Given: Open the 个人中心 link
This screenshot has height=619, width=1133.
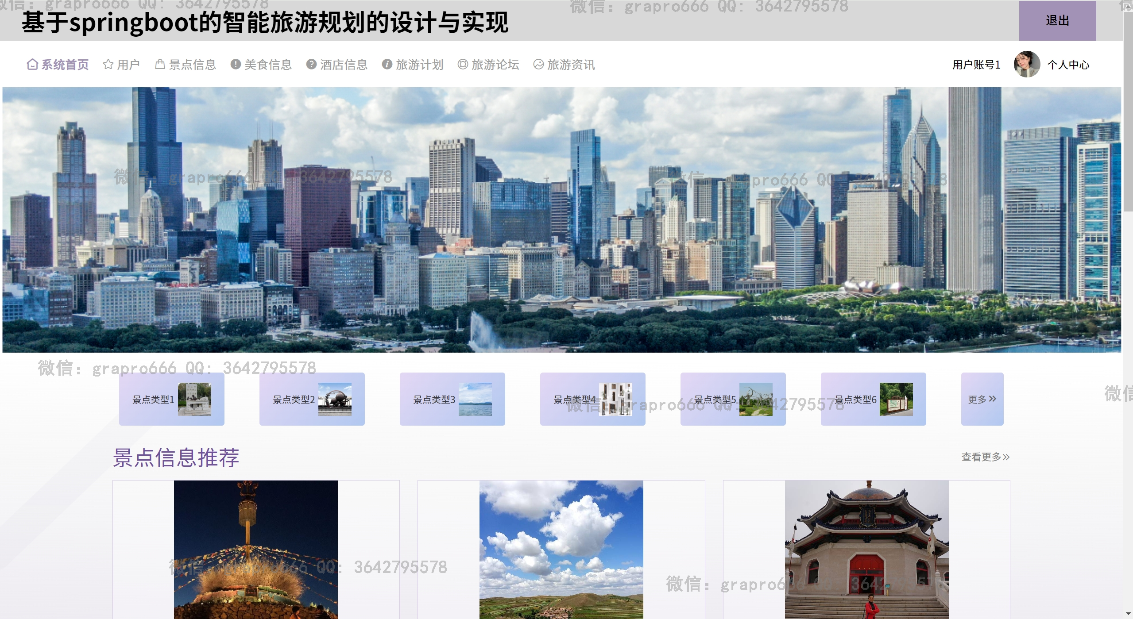Looking at the screenshot, I should coord(1068,65).
